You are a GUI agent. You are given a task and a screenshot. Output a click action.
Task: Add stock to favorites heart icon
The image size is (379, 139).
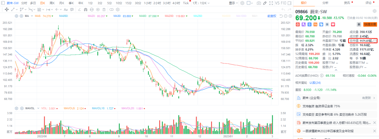(333, 25)
